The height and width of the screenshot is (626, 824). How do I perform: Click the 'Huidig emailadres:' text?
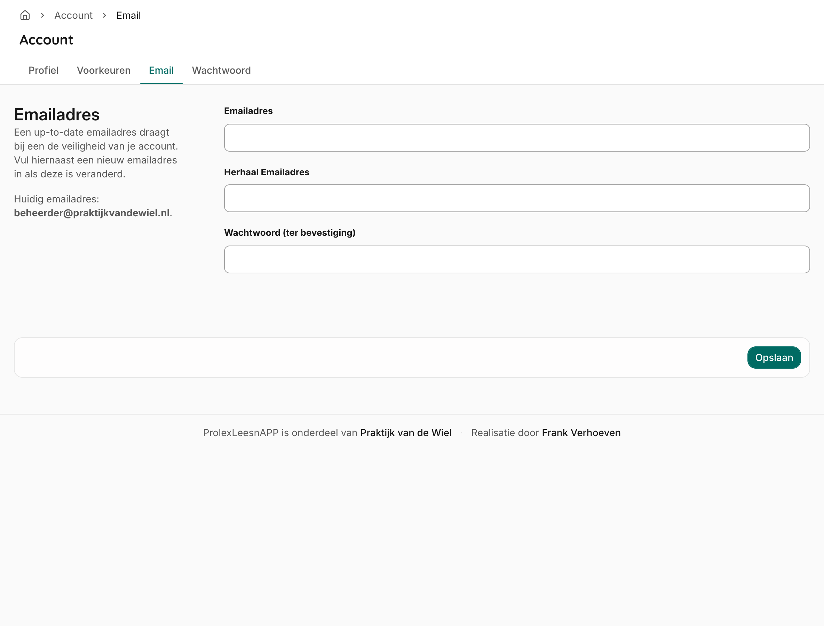(57, 199)
